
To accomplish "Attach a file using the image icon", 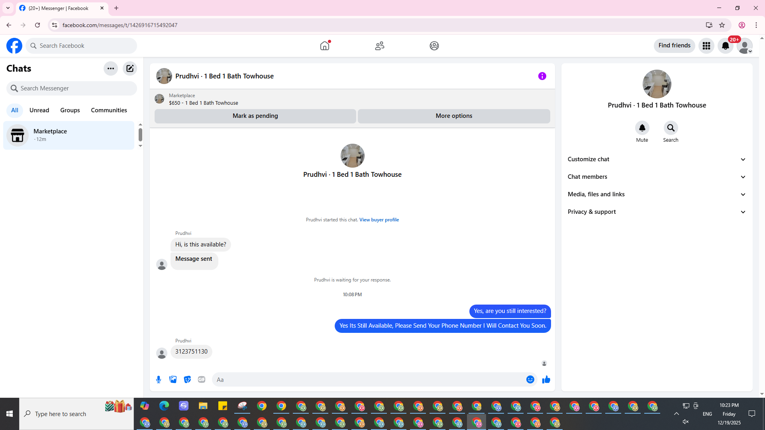I will coord(173,379).
